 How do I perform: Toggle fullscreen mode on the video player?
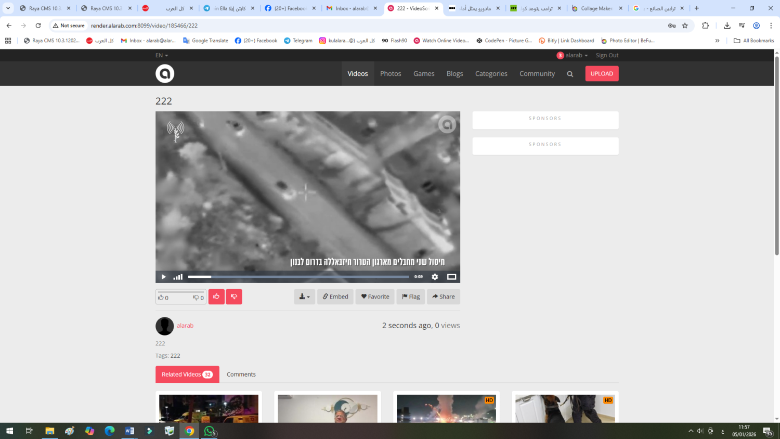[x=451, y=277]
